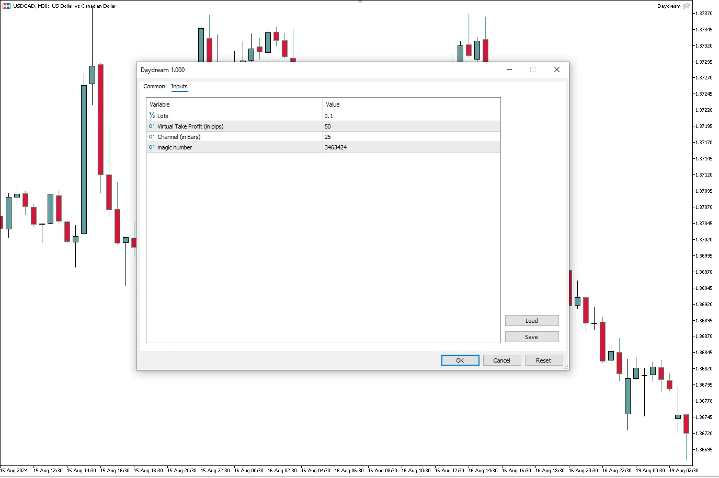The image size is (719, 478).
Task: Click the Virtual Take Profit integer icon
Action: click(152, 126)
